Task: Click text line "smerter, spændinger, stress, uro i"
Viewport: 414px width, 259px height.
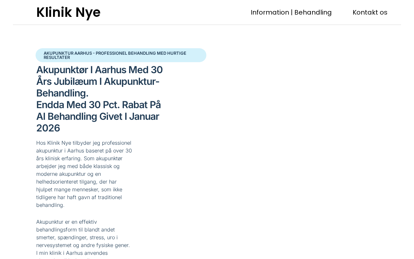Action: (x=77, y=238)
